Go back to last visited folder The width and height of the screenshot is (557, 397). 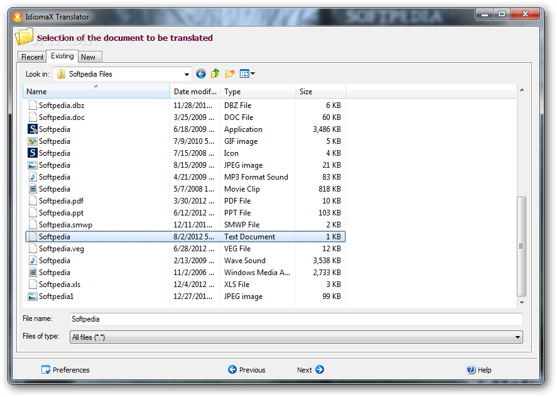(x=201, y=74)
